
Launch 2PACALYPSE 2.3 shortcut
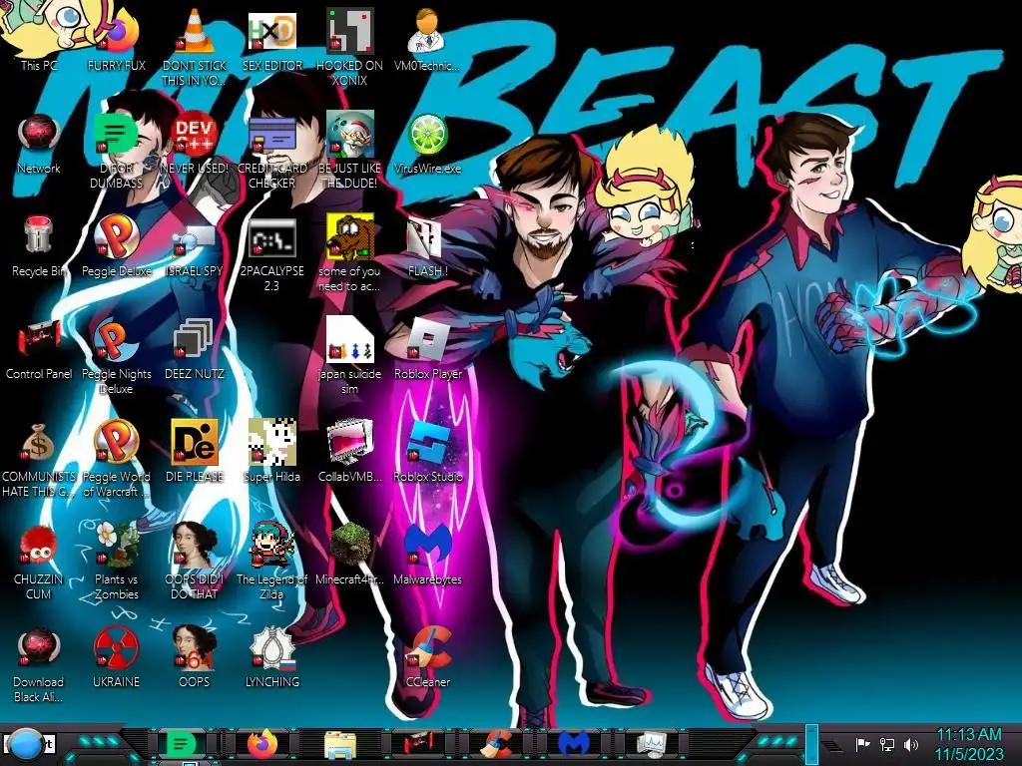point(271,254)
